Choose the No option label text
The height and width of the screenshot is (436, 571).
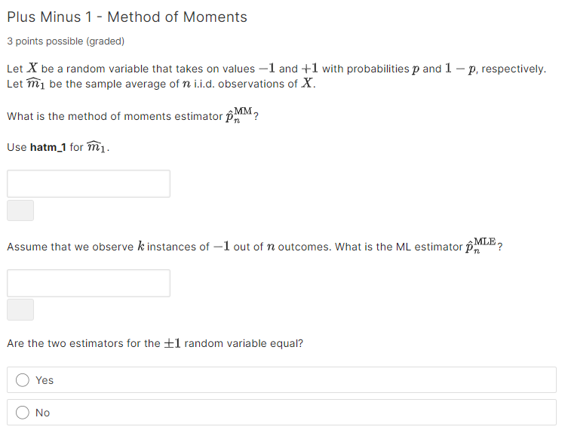[42, 413]
